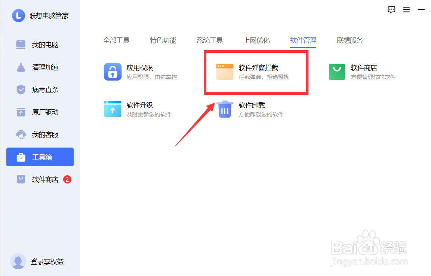431x276 pixels.
Task: Switch to the 系统工具 tab
Action: click(210, 40)
